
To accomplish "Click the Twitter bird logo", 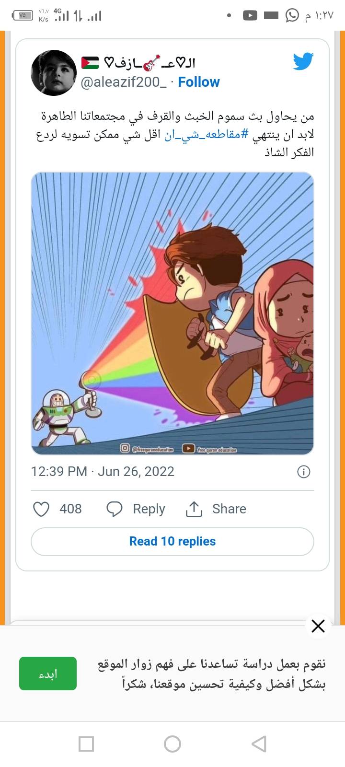I will point(303,61).
